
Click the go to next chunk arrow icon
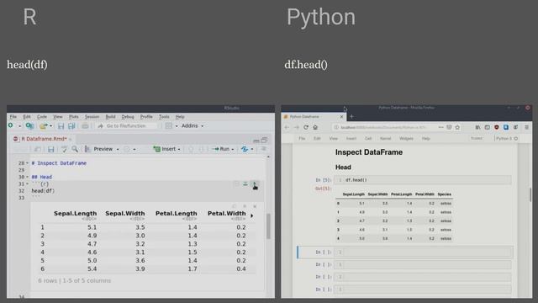coord(202,149)
